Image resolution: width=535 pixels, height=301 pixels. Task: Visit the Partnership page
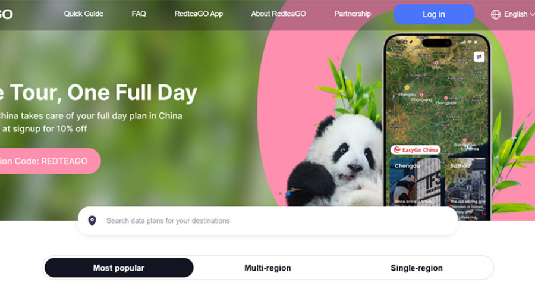(353, 14)
